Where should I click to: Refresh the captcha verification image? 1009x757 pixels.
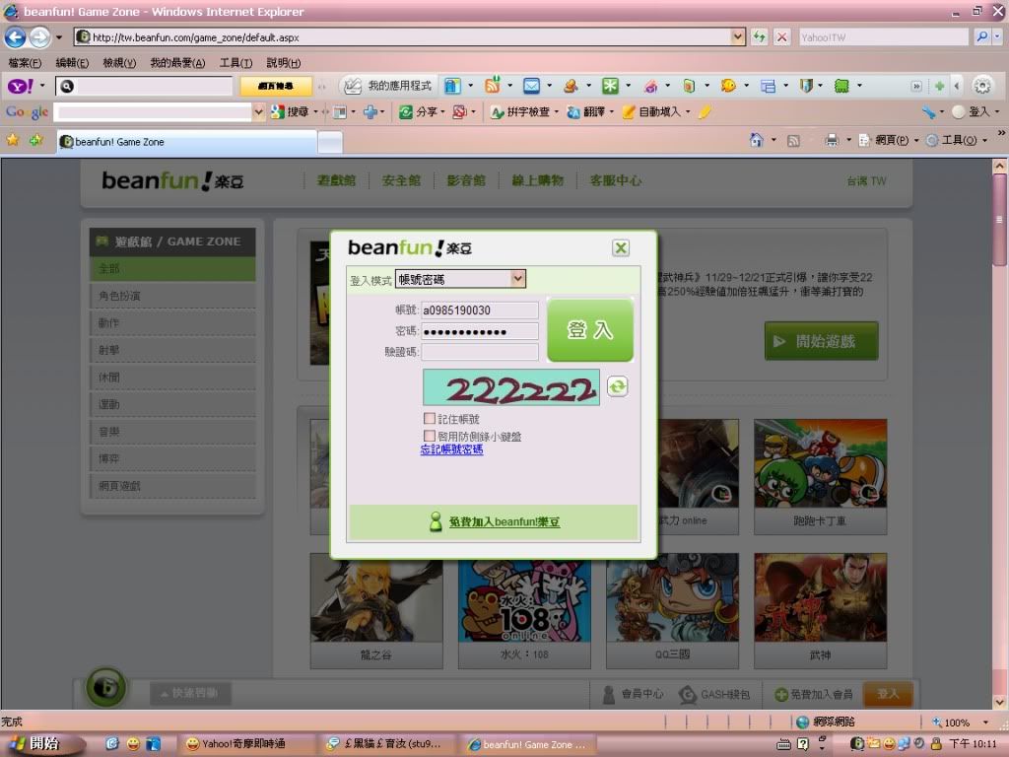[617, 386]
